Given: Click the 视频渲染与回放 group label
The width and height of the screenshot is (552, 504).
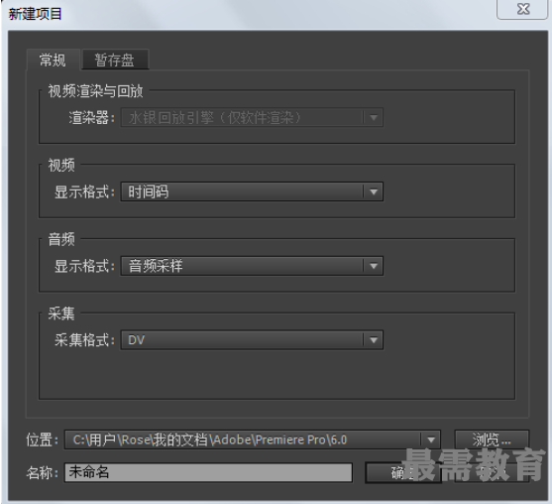Looking at the screenshot, I should pos(95,91).
